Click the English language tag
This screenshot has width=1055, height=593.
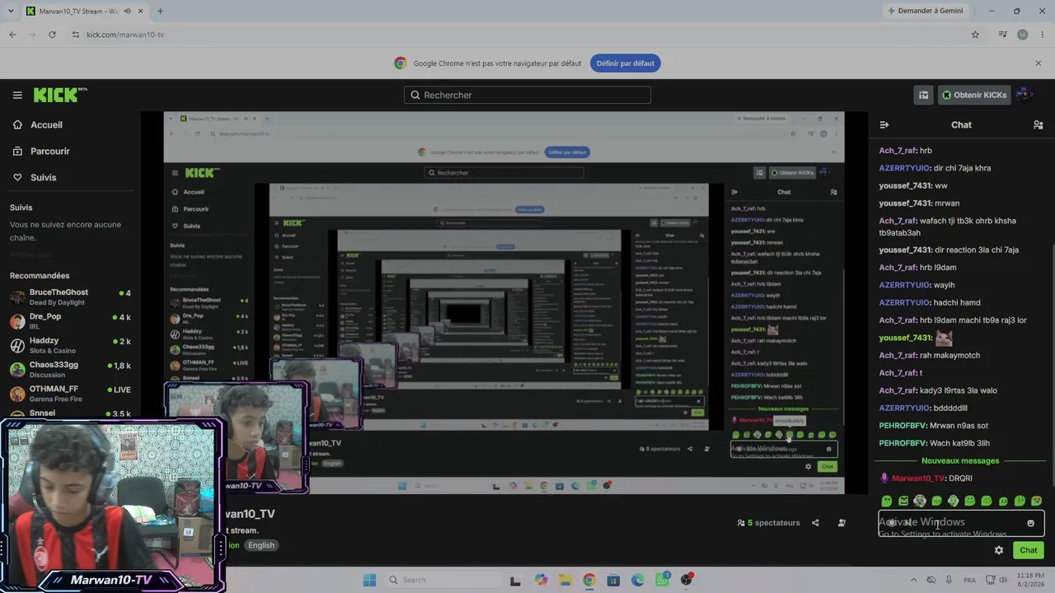(x=261, y=545)
